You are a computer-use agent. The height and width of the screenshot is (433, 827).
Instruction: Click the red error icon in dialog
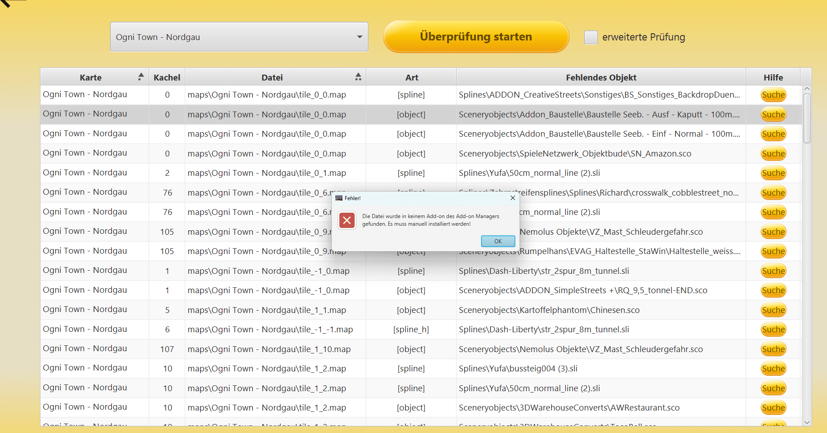(347, 220)
